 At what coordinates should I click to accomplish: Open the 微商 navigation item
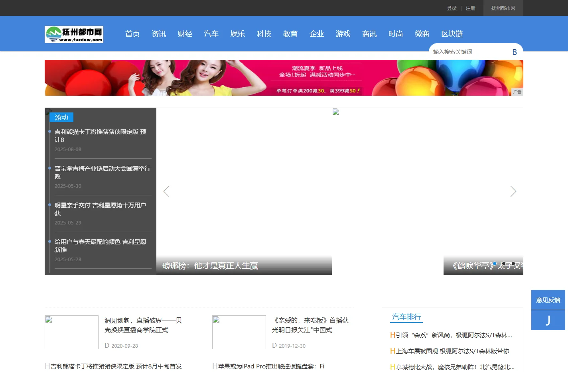pyautogui.click(x=422, y=34)
